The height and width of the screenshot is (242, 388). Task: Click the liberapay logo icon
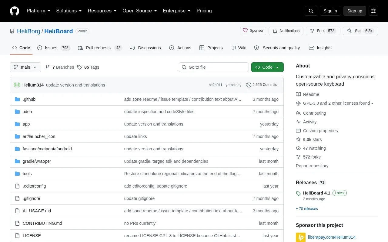tap(301, 237)
